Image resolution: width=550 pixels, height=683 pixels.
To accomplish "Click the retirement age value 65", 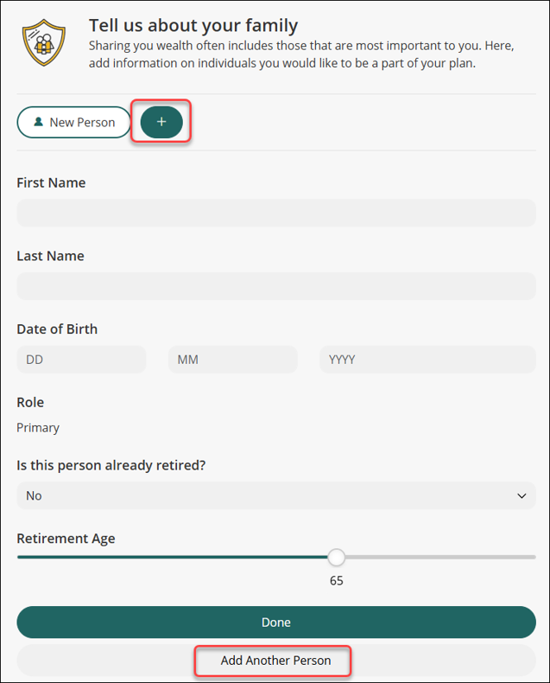I will coord(337,581).
